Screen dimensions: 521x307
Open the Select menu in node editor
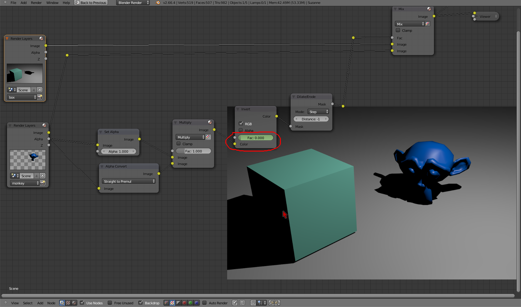pyautogui.click(x=28, y=303)
